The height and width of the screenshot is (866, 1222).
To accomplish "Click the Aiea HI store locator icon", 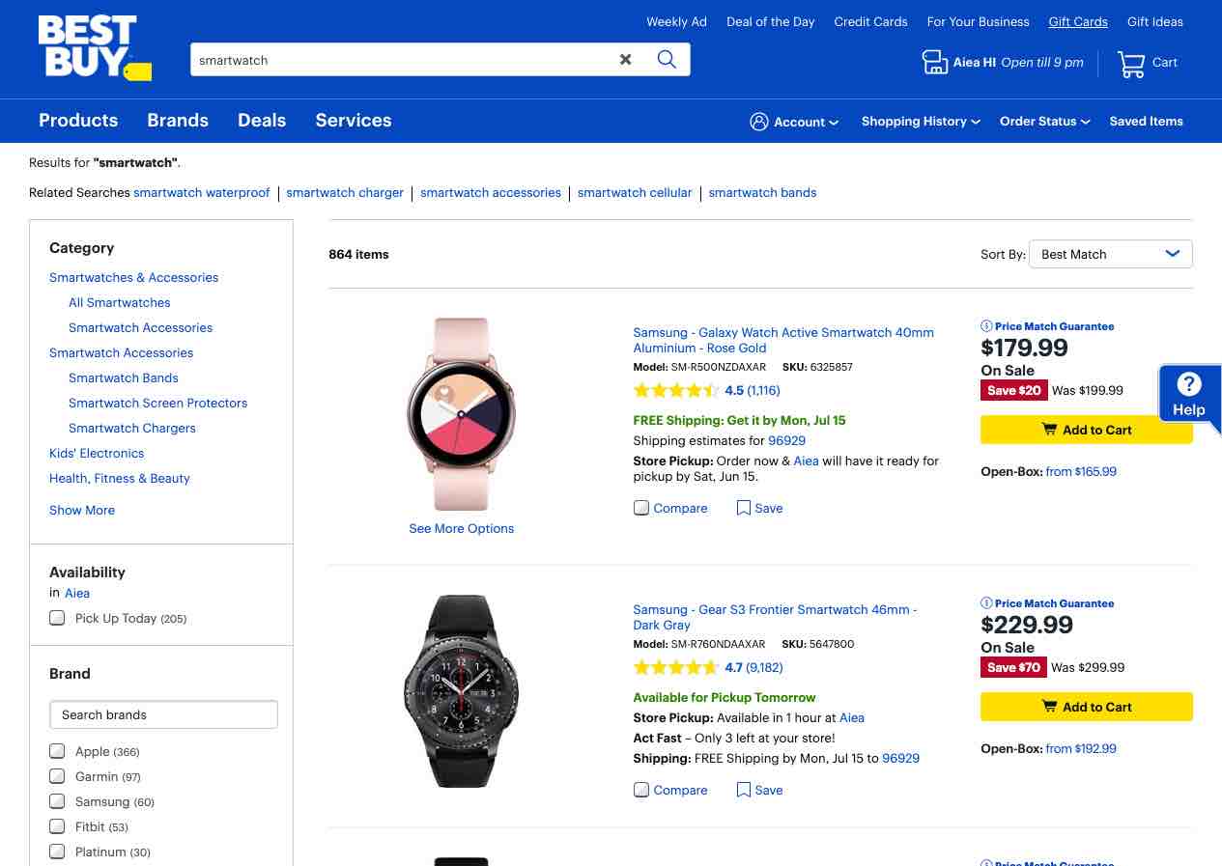I will point(934,63).
